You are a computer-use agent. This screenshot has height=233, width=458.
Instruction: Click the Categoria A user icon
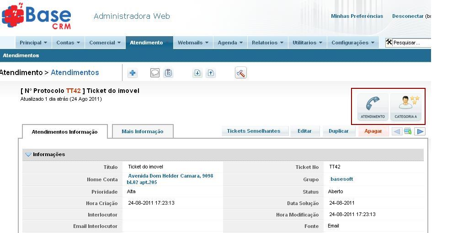point(406,107)
